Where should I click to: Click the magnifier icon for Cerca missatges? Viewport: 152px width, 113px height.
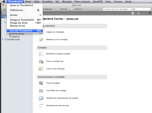click(x=41, y=83)
